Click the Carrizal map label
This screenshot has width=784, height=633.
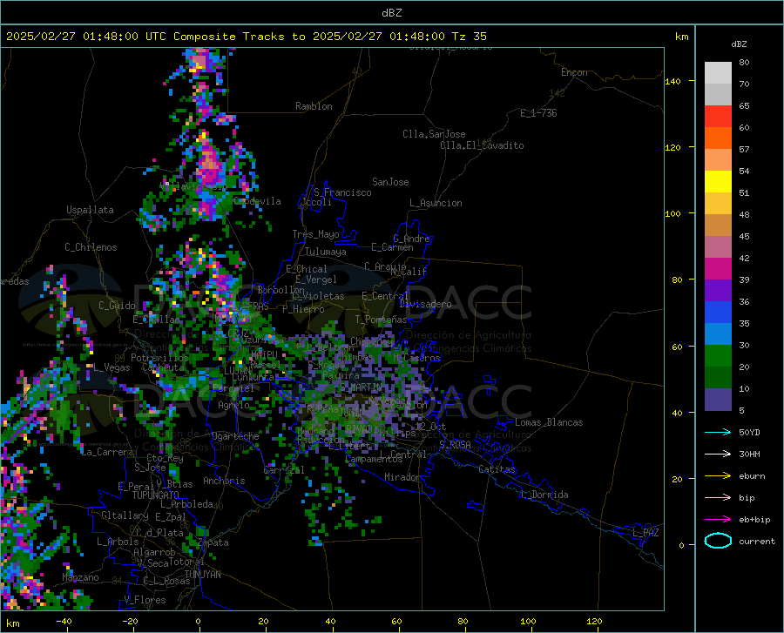click(x=284, y=470)
